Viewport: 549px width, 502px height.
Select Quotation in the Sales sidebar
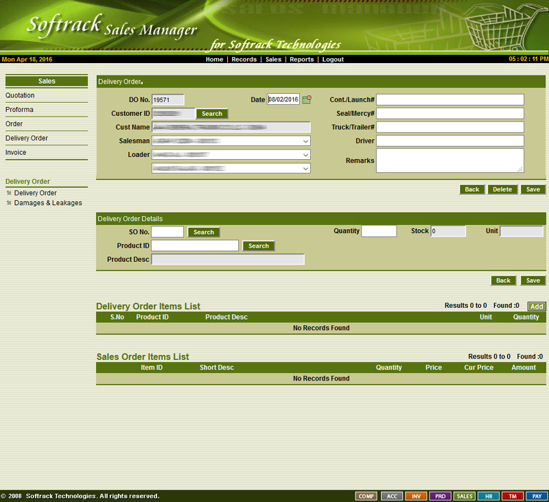[x=20, y=95]
